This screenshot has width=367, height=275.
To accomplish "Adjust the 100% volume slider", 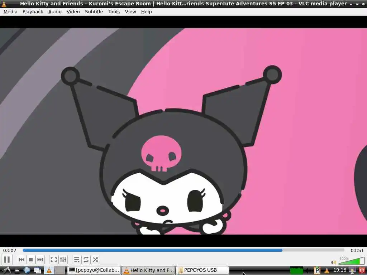I will [x=352, y=261].
